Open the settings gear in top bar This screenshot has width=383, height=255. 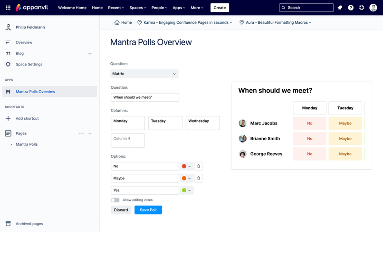tap(362, 8)
